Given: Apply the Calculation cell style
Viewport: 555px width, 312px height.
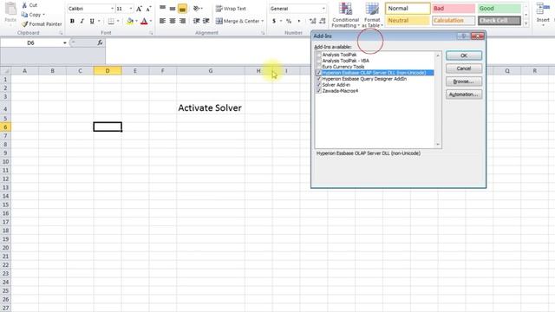Looking at the screenshot, I should click(x=454, y=21).
